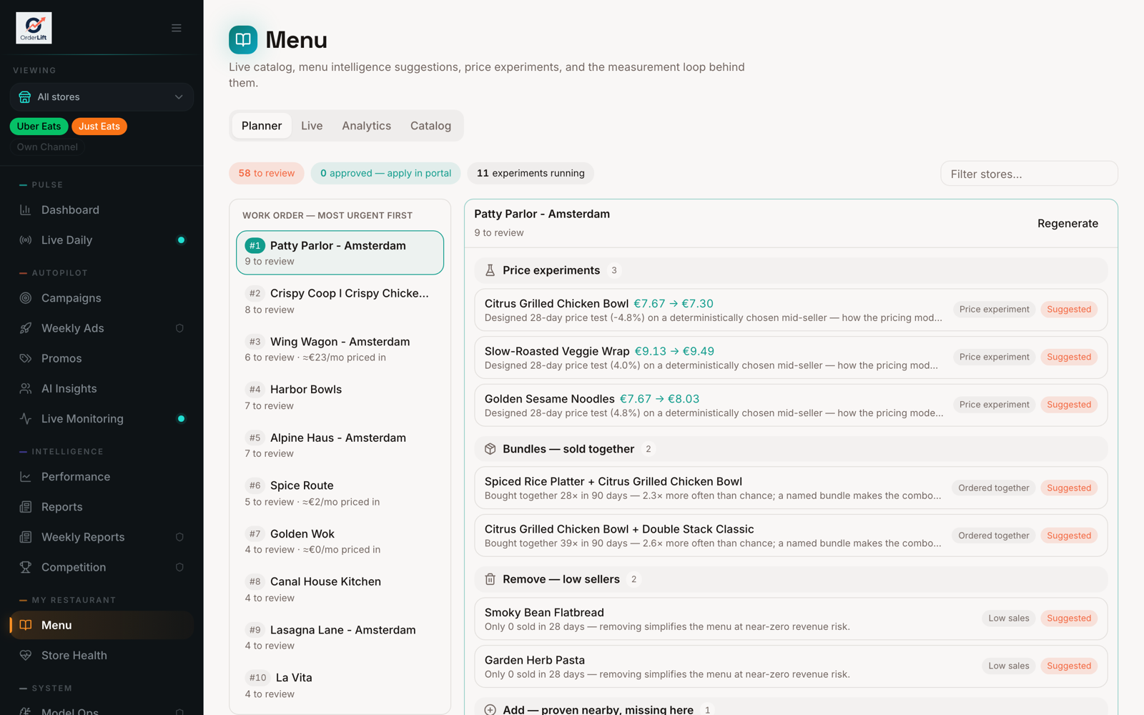
Task: Expand the Add — proven nearby section
Action: [x=791, y=708]
